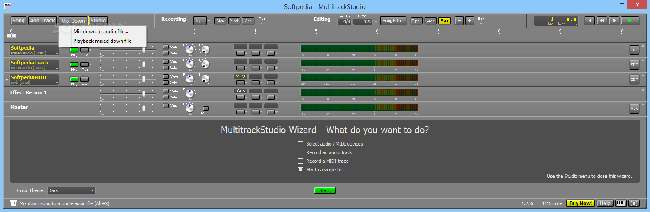Close the Mix Down menu button
Screen dimensions: 650x212
pos(73,21)
